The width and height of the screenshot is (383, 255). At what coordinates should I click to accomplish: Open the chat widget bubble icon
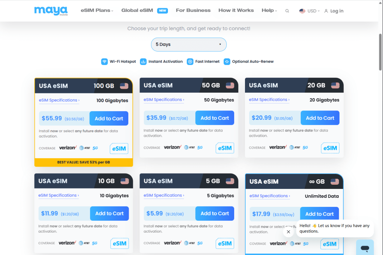[x=365, y=248]
